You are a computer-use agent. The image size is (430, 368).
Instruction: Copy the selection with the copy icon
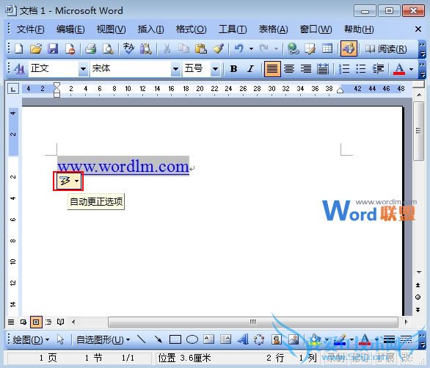pyautogui.click(x=183, y=48)
